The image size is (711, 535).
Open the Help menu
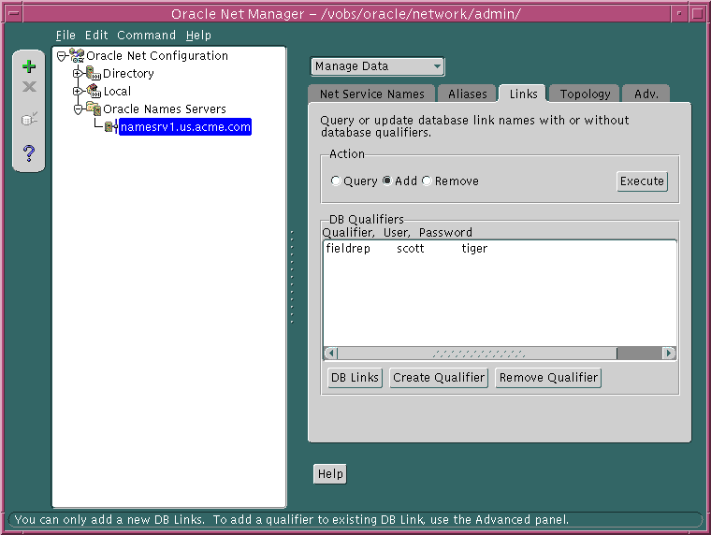pyautogui.click(x=198, y=35)
